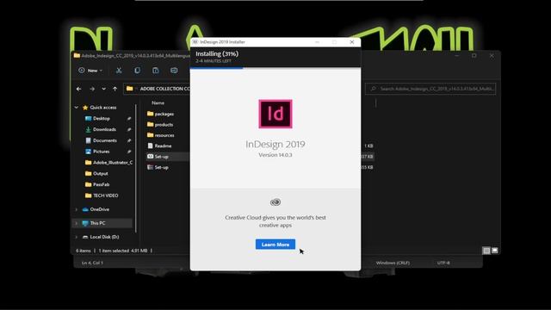
Task: Click "6 items" in Explorer status bar
Action: click(x=84, y=251)
